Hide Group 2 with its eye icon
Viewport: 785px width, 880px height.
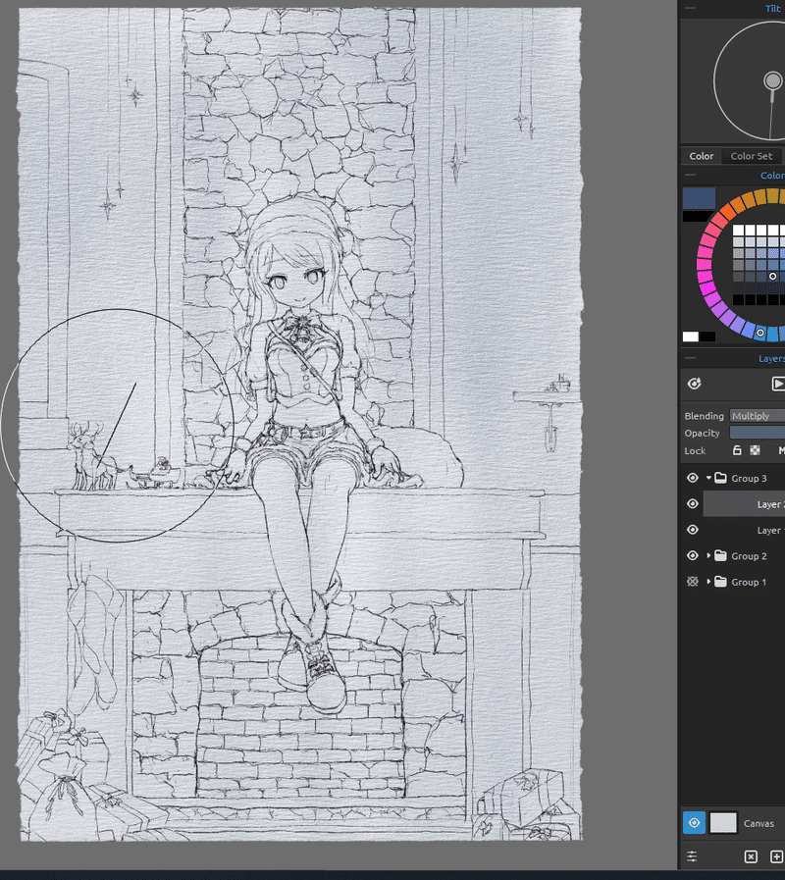click(x=693, y=555)
